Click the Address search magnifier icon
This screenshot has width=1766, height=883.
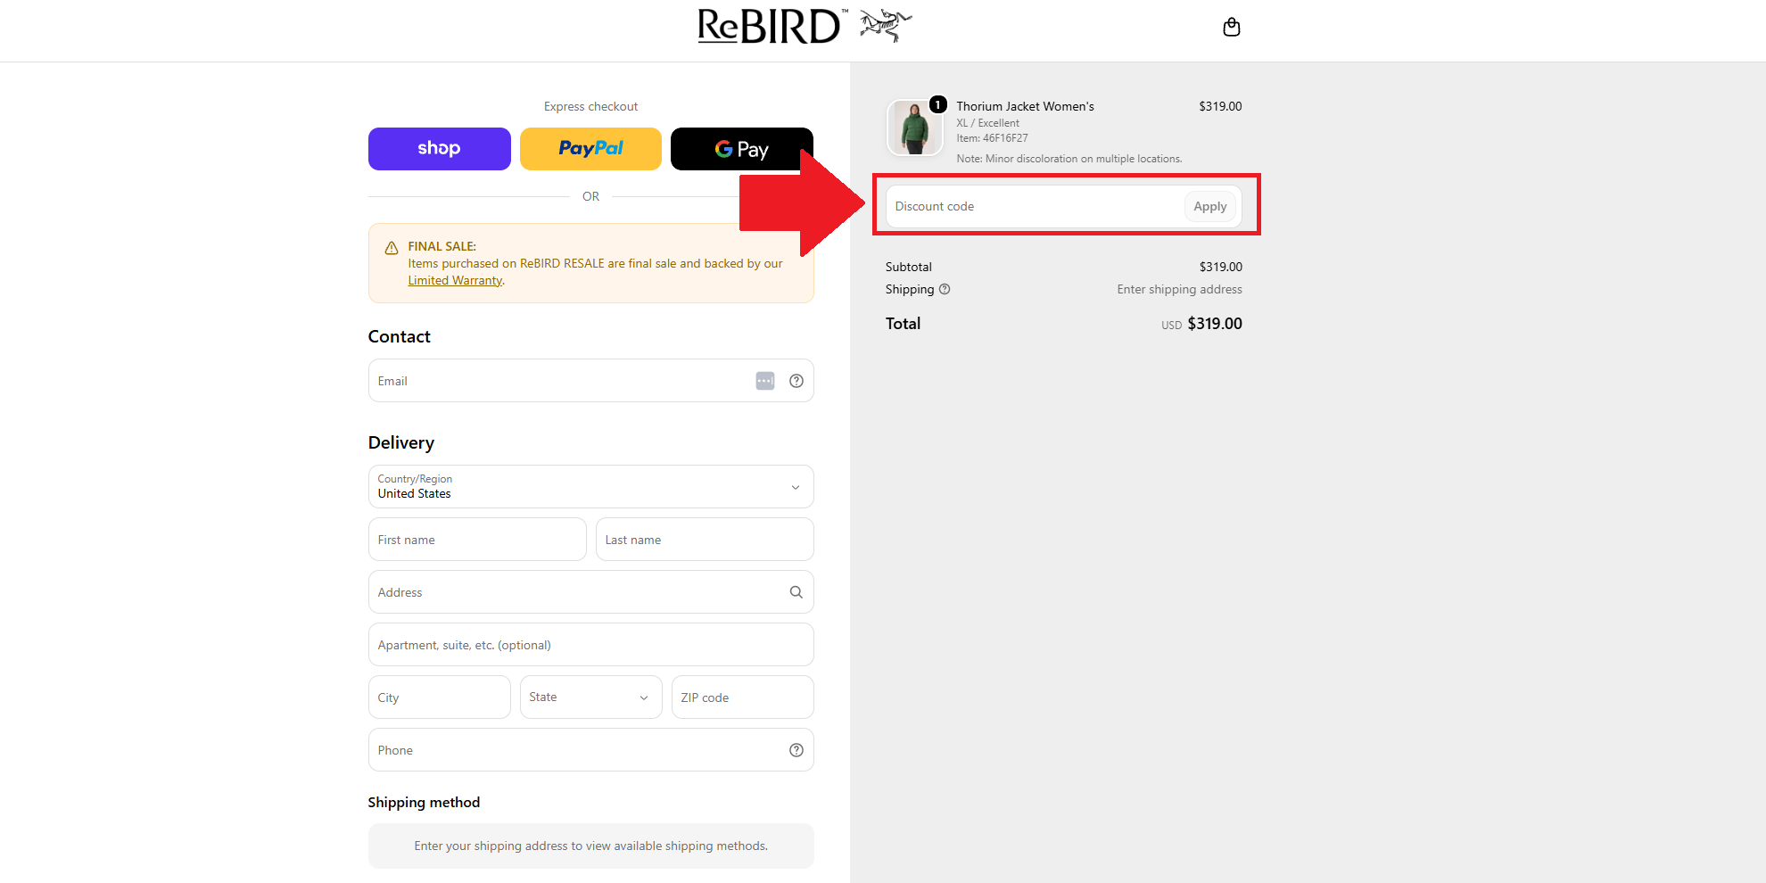pos(796,592)
